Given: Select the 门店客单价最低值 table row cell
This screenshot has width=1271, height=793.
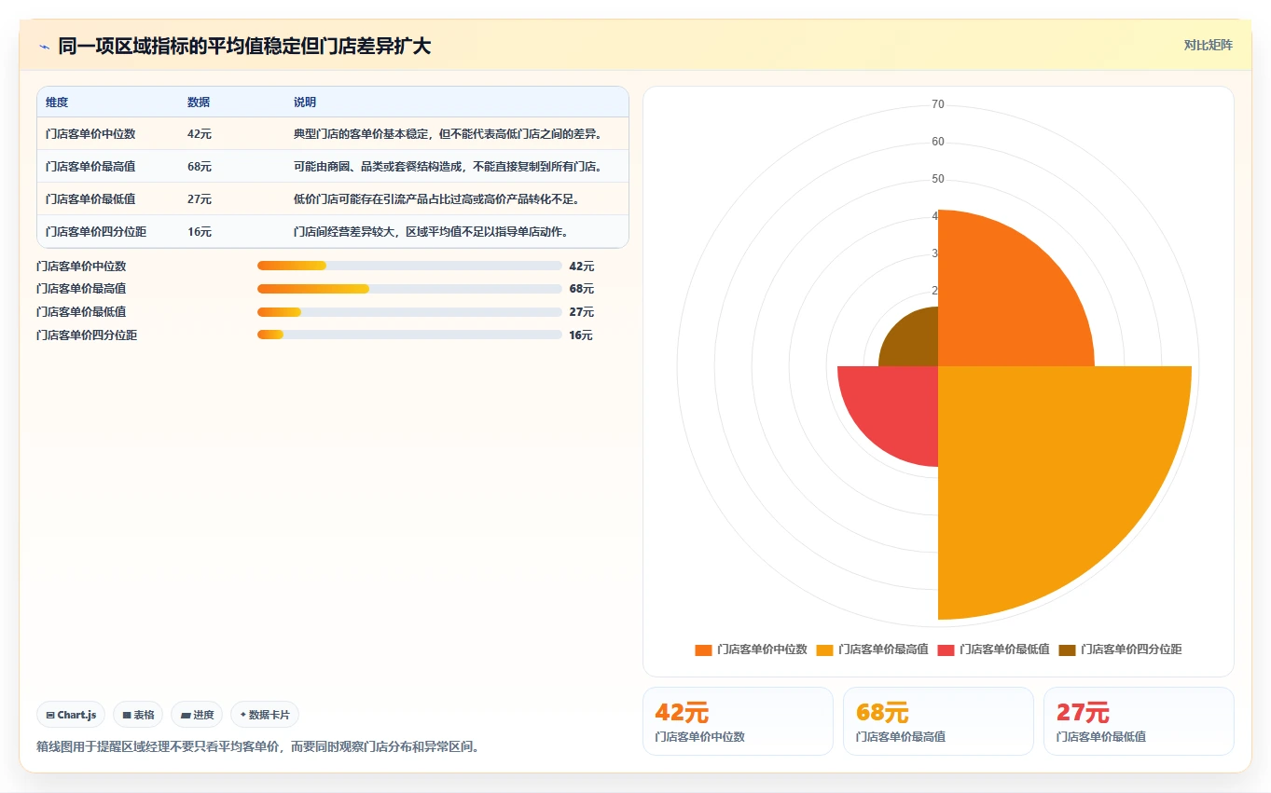Looking at the screenshot, I should [90, 199].
